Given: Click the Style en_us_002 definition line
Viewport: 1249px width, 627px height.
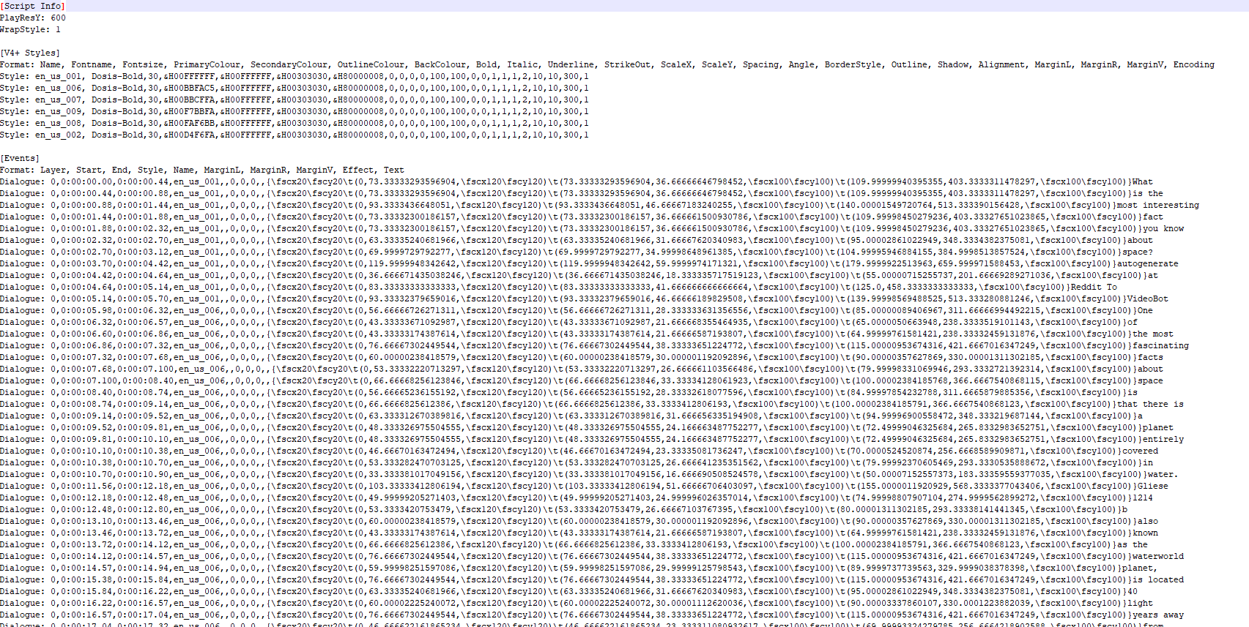Looking at the screenshot, I should [293, 135].
